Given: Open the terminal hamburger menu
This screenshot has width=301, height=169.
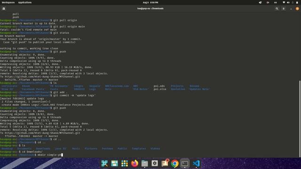Looking at the screenshot, I should 284,8.
